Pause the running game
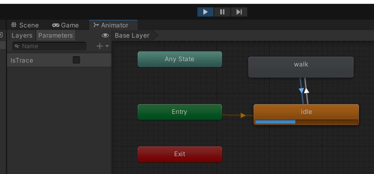The height and width of the screenshot is (174, 374). click(222, 12)
